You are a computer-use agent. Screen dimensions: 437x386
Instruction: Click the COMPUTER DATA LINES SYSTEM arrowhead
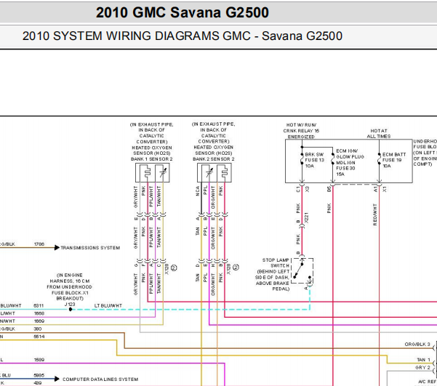tap(57, 379)
